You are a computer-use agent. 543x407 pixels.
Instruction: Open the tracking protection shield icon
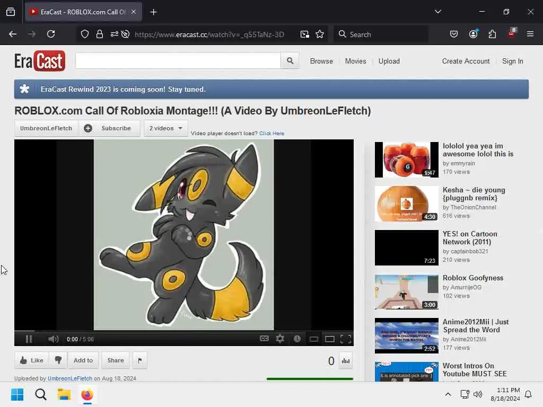point(85,34)
